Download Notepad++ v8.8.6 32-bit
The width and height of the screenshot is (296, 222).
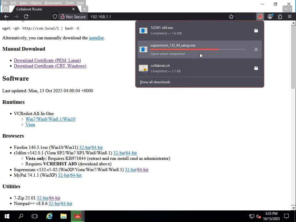click(54, 203)
